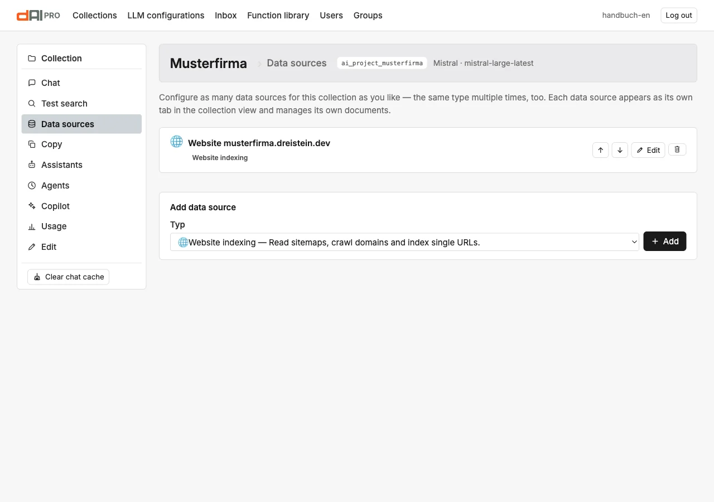Click the Website indexing subtitle
Viewport: 714px width, 502px height.
220,158
